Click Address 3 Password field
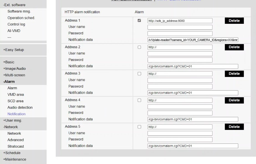The image size is (256, 164). (x=180, y=86)
